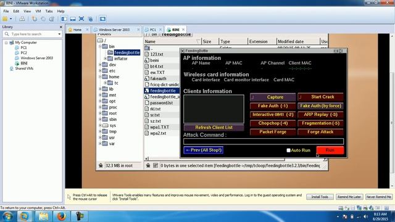Expand the dev folder node

(100, 65)
